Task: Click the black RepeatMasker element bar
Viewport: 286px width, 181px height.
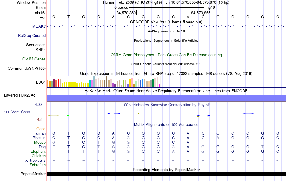Action: pos(166,174)
